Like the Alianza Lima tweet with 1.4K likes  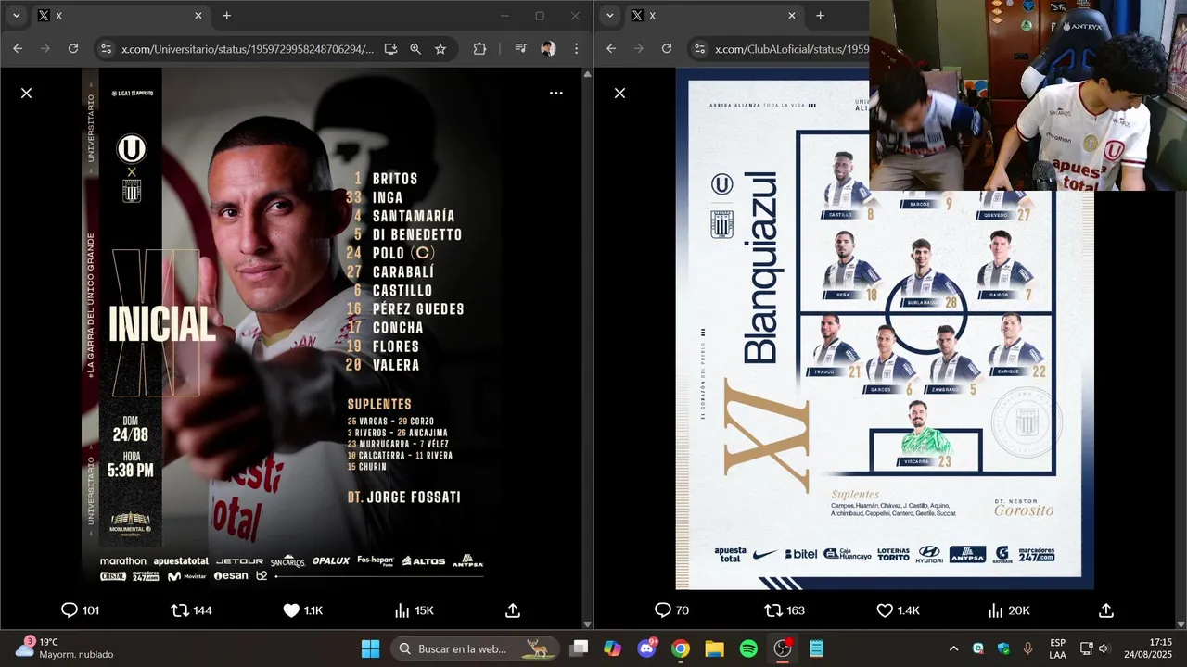898,610
